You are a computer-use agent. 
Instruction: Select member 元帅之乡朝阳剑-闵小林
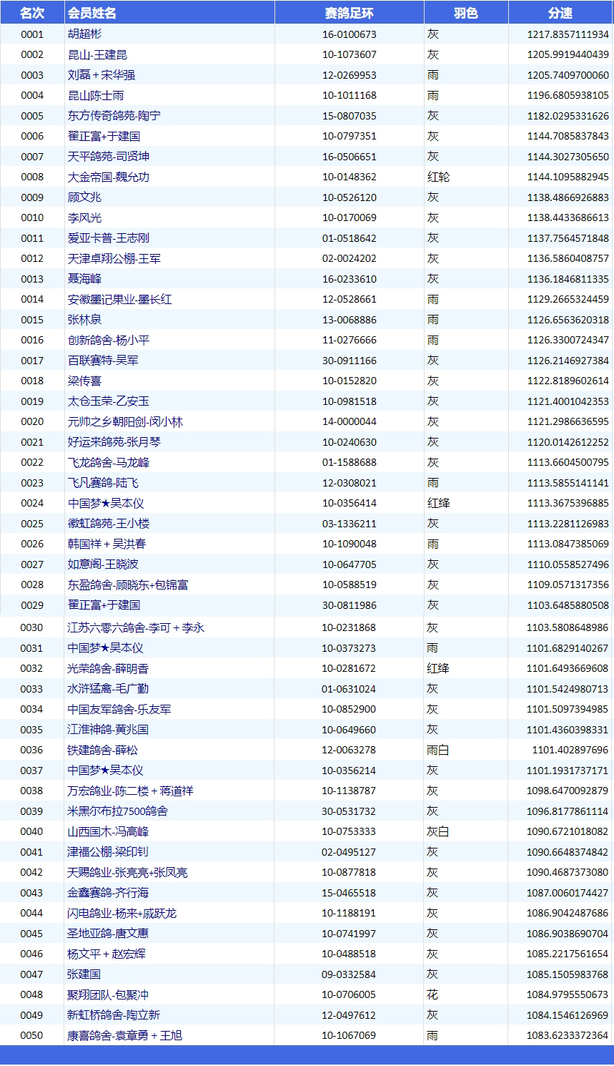[125, 422]
